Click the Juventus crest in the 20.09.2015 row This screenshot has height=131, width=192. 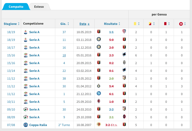click(124, 63)
